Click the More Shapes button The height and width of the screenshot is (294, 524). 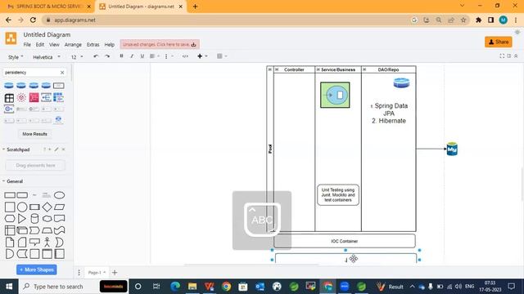pyautogui.click(x=36, y=269)
